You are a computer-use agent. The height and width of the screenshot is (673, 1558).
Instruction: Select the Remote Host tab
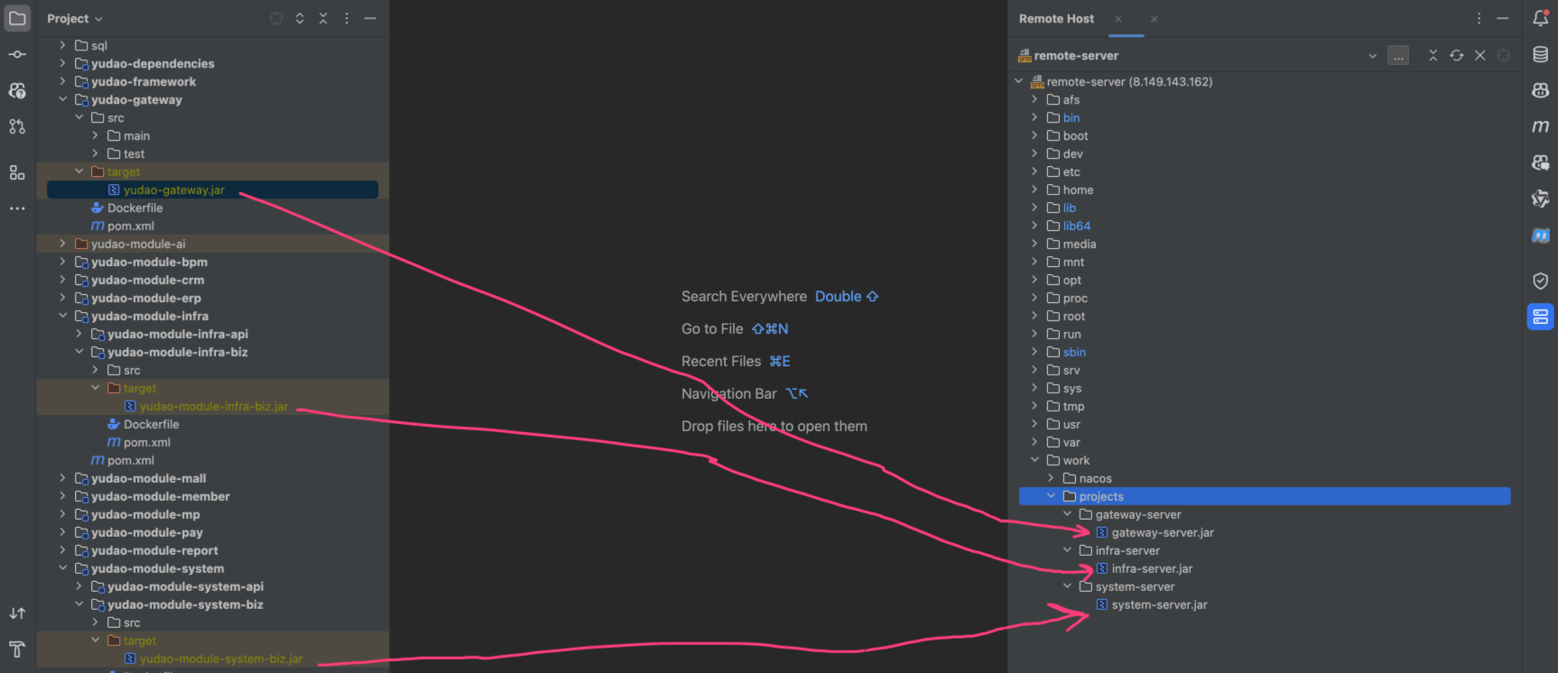[1056, 18]
